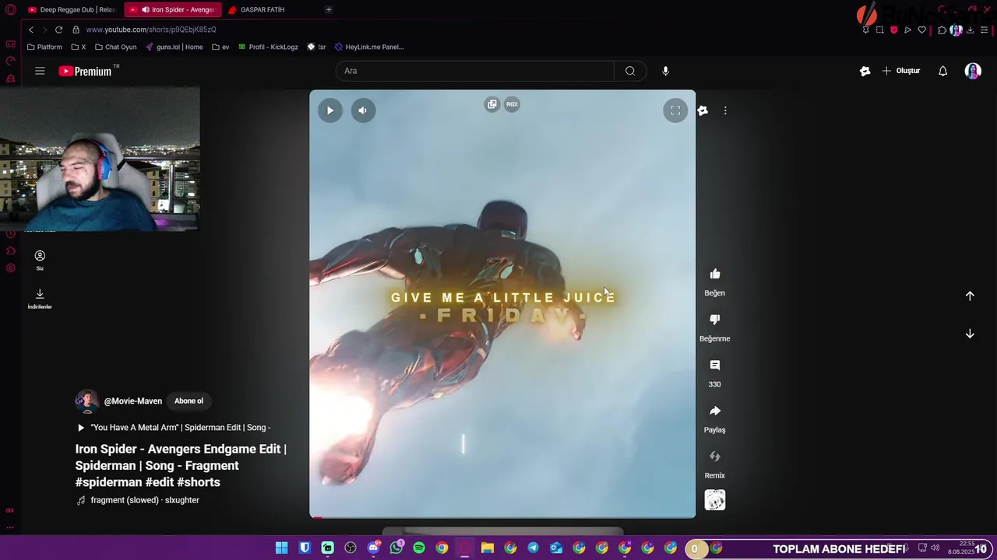997x560 pixels.
Task: Click the pin icon in Opera toolbar
Action: (x=865, y=30)
